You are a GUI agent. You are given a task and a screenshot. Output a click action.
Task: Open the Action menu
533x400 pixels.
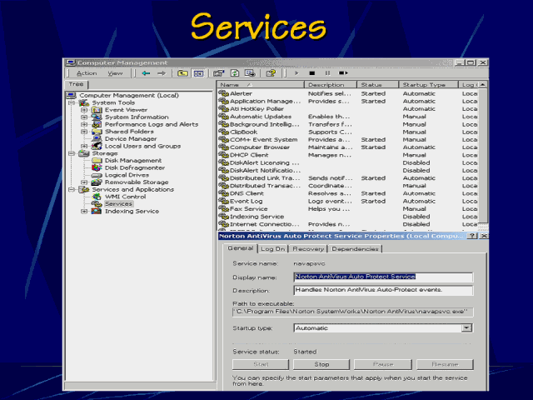87,72
